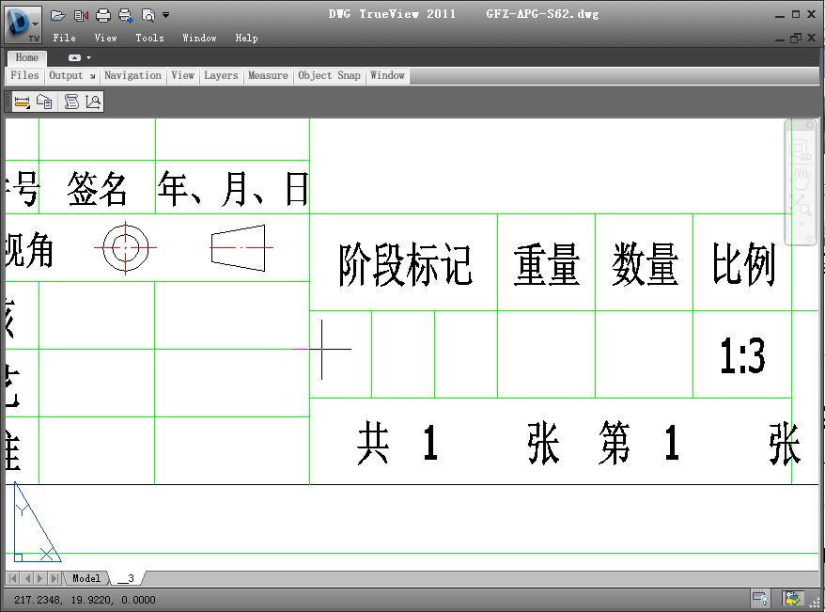Click the coordinates readout in status bar
The width and height of the screenshot is (825, 612).
[x=86, y=600]
